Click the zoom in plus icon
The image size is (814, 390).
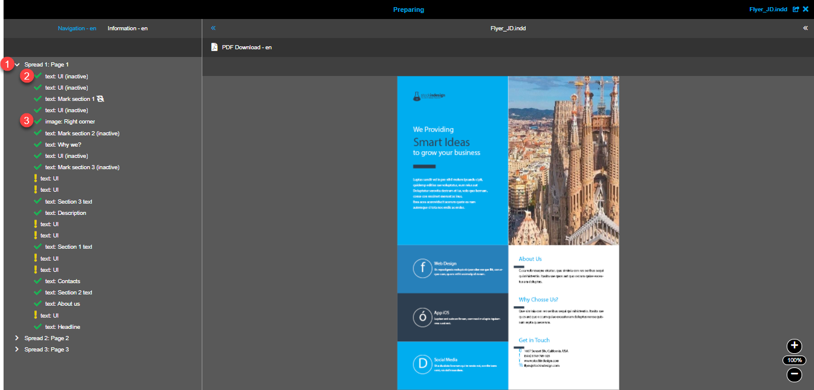(794, 345)
